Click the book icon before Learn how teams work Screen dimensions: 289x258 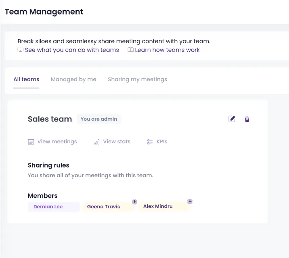130,50
